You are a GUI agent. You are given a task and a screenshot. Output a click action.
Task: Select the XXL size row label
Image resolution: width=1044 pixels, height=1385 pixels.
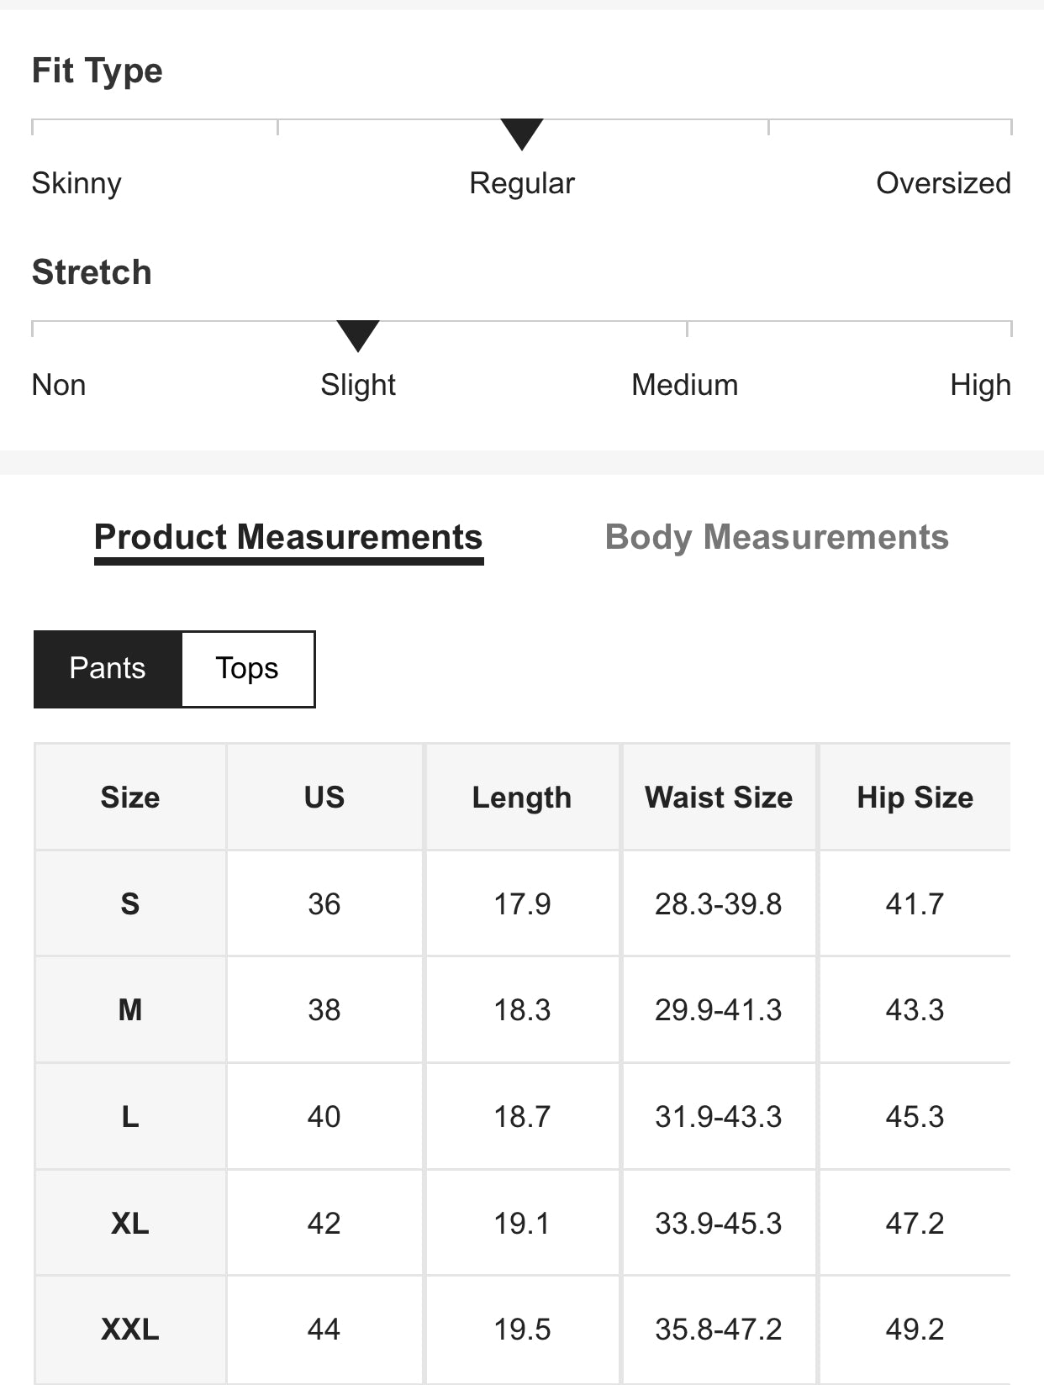pos(130,1330)
